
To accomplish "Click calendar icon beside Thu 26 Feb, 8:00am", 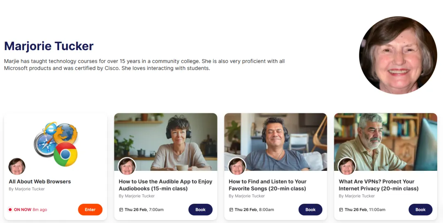I will pyautogui.click(x=231, y=209).
